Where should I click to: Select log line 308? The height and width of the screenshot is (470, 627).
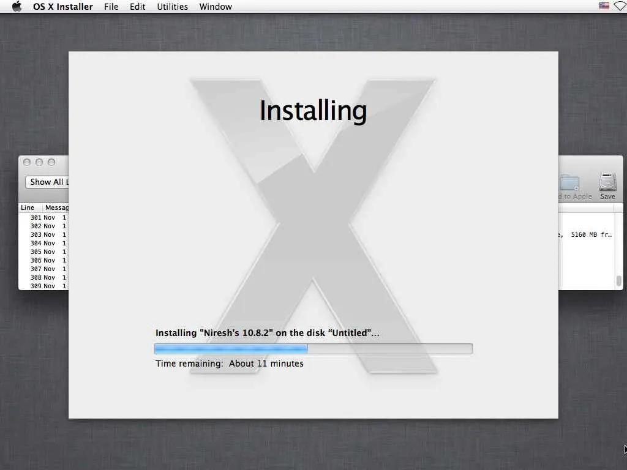tap(43, 277)
